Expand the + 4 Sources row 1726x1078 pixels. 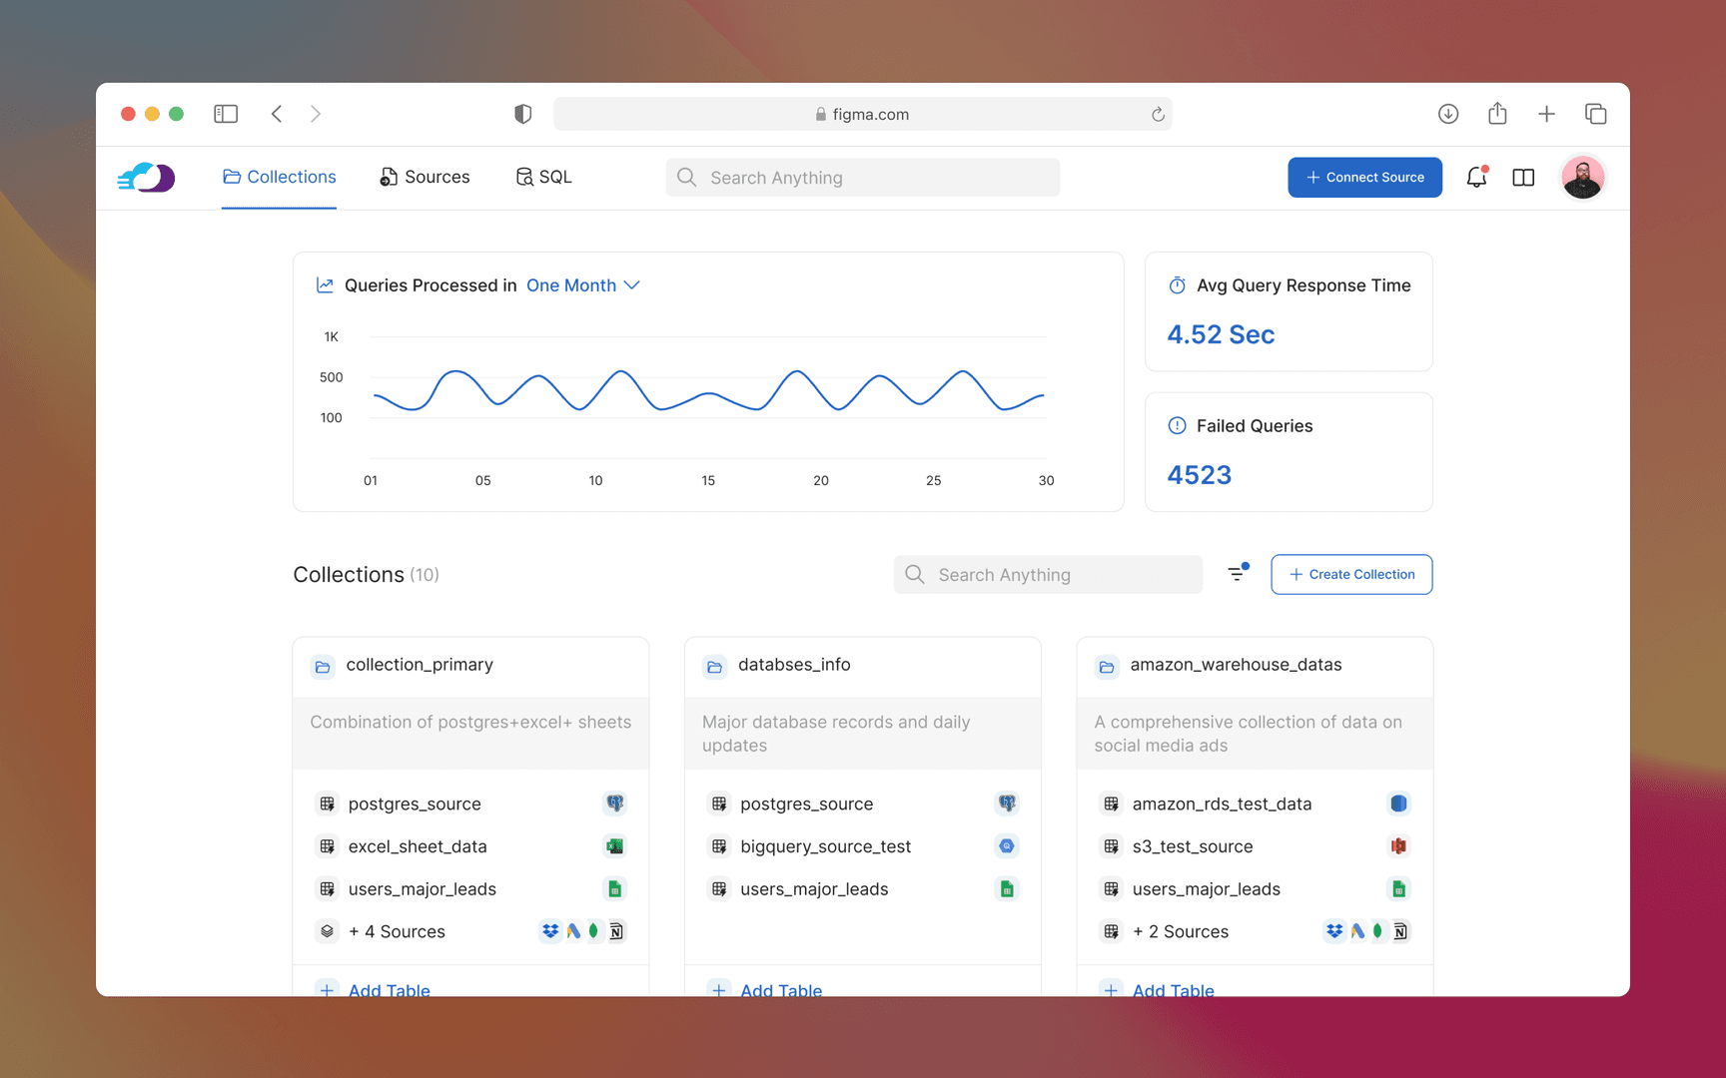[397, 931]
